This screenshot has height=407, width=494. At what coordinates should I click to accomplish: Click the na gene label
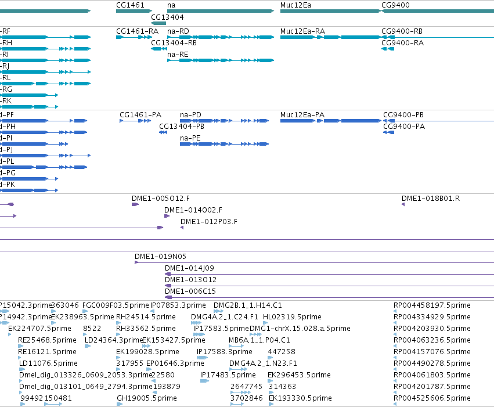point(171,5)
